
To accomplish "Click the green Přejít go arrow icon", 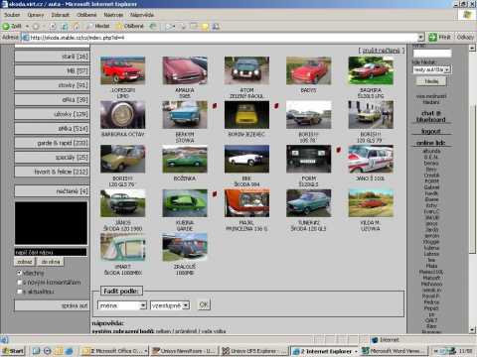I will 432,37.
